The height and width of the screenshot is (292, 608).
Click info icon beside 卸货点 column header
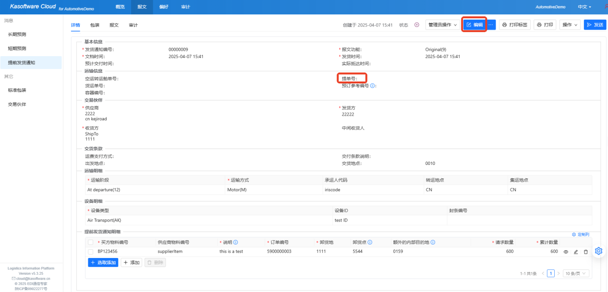coord(370,243)
